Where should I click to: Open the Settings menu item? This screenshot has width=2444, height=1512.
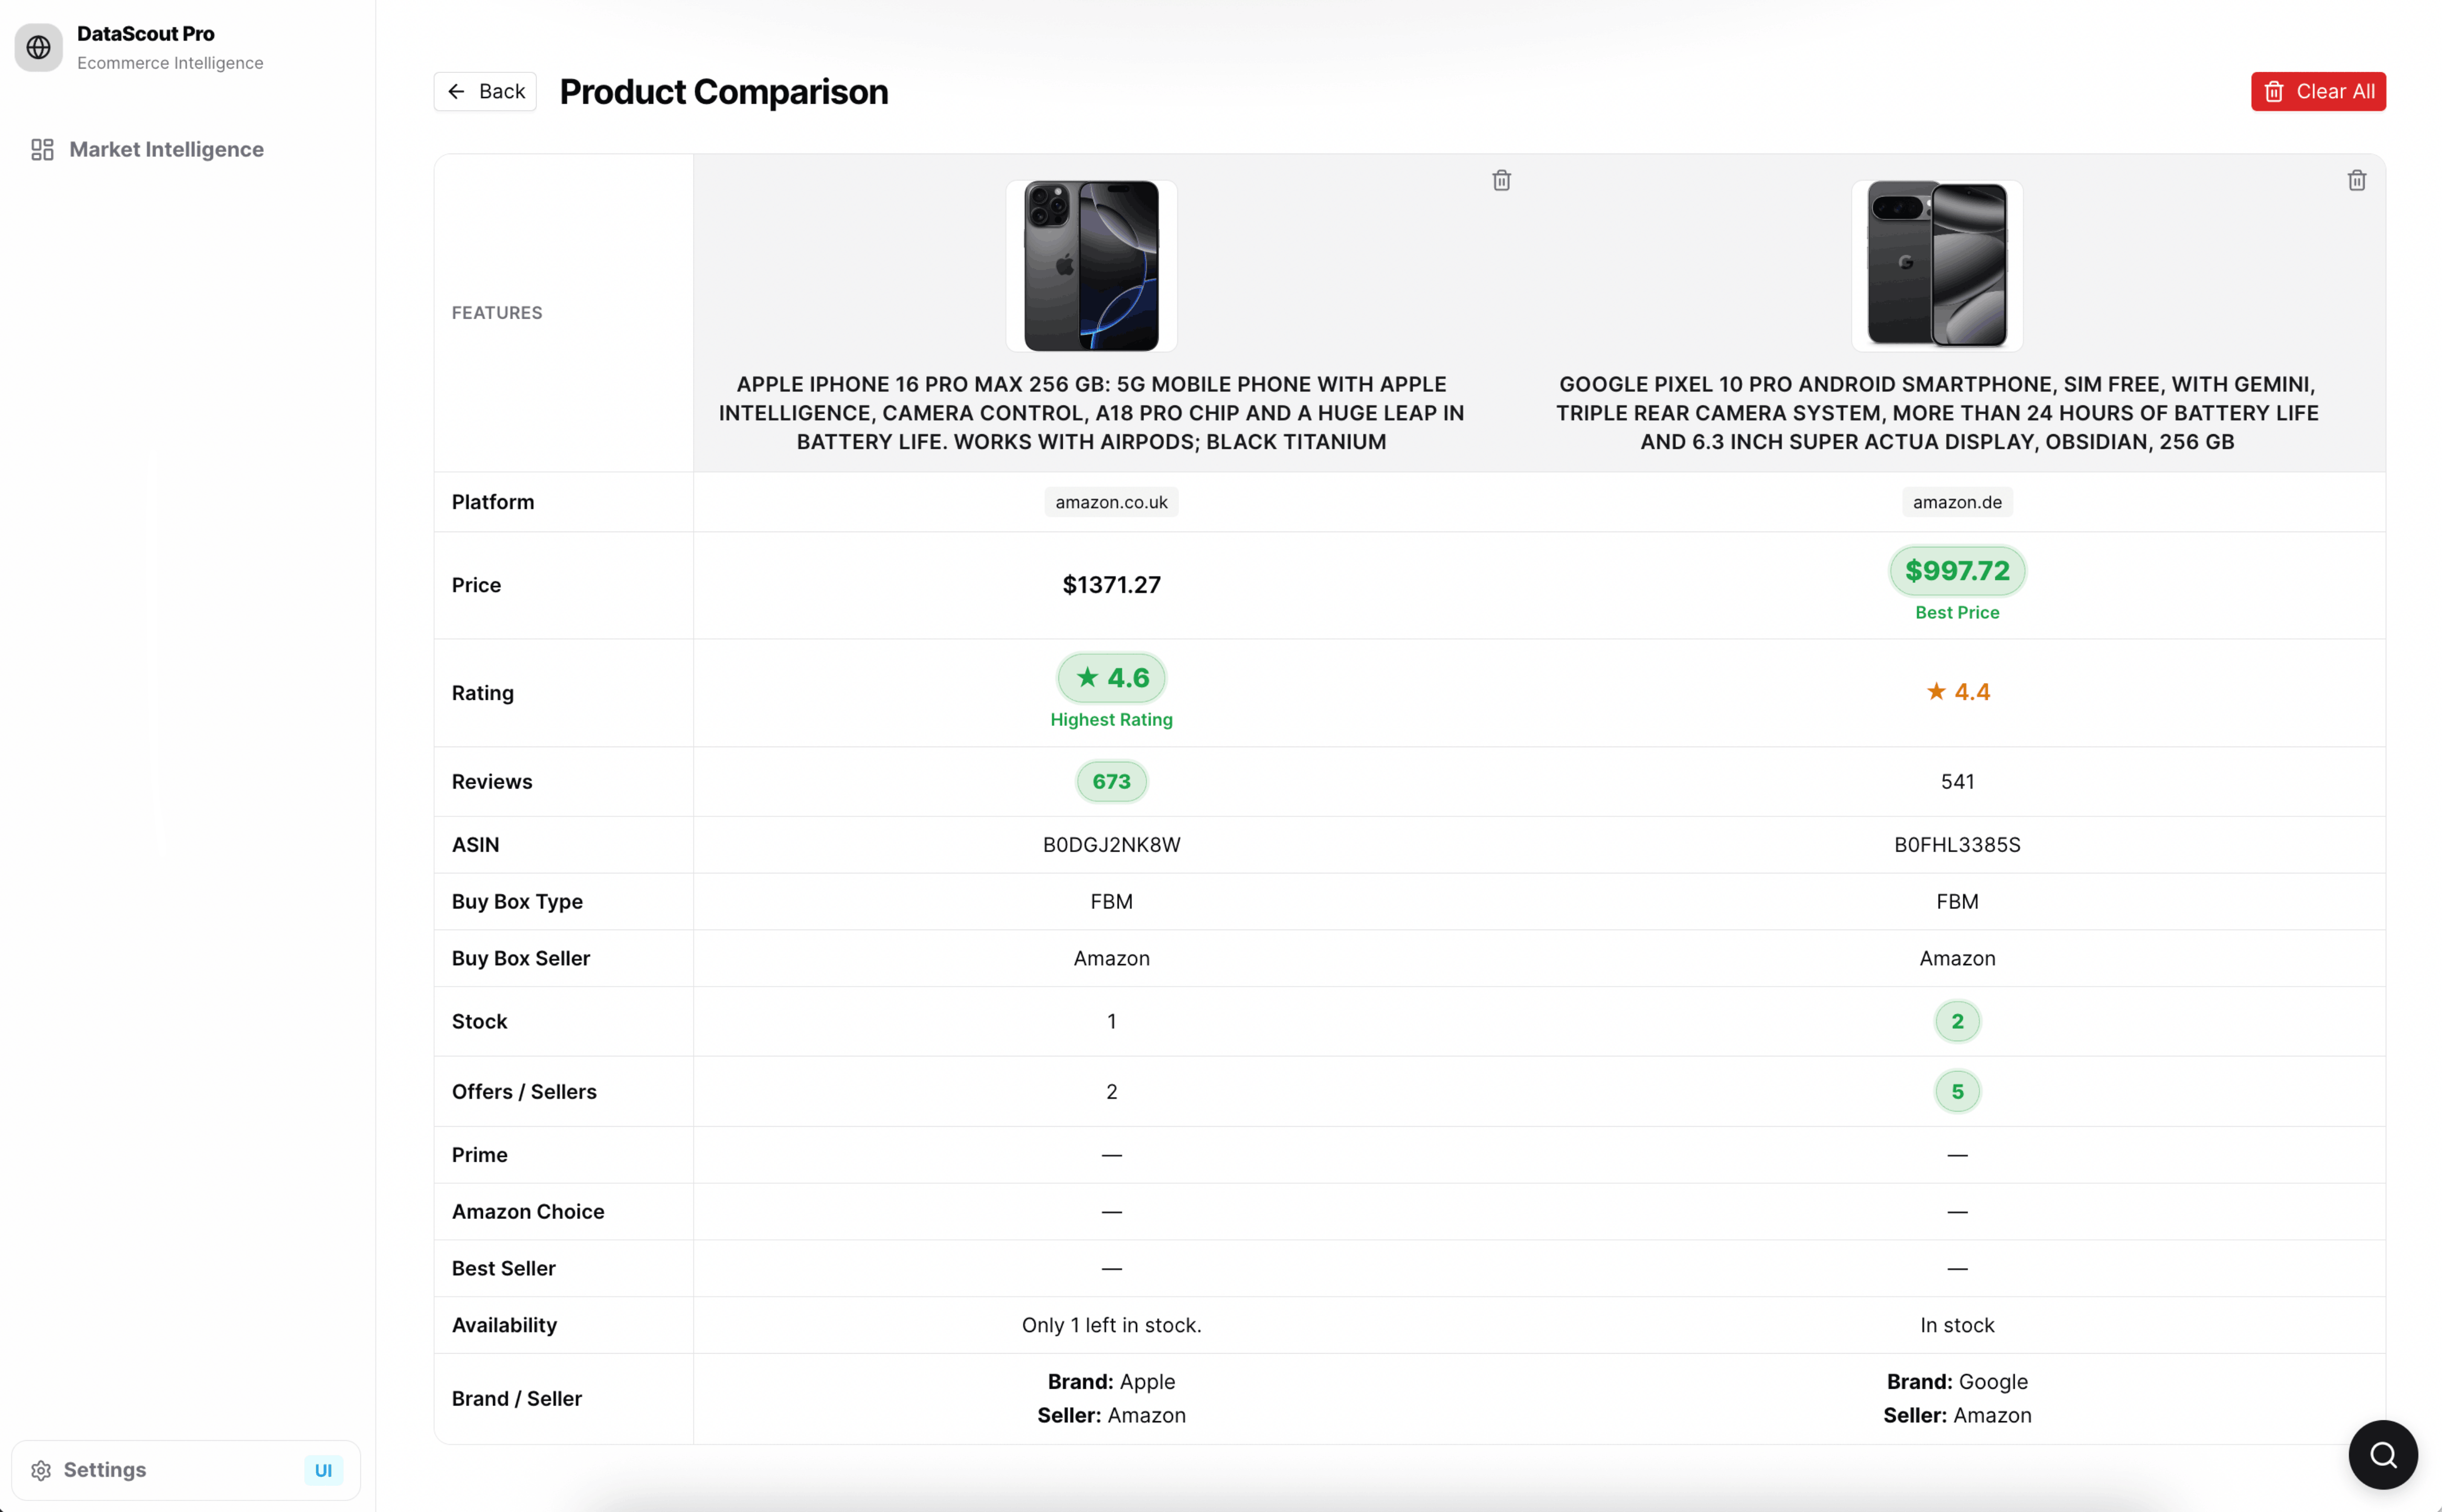click(105, 1470)
